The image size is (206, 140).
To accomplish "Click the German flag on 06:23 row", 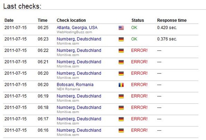I will (x=121, y=39).
